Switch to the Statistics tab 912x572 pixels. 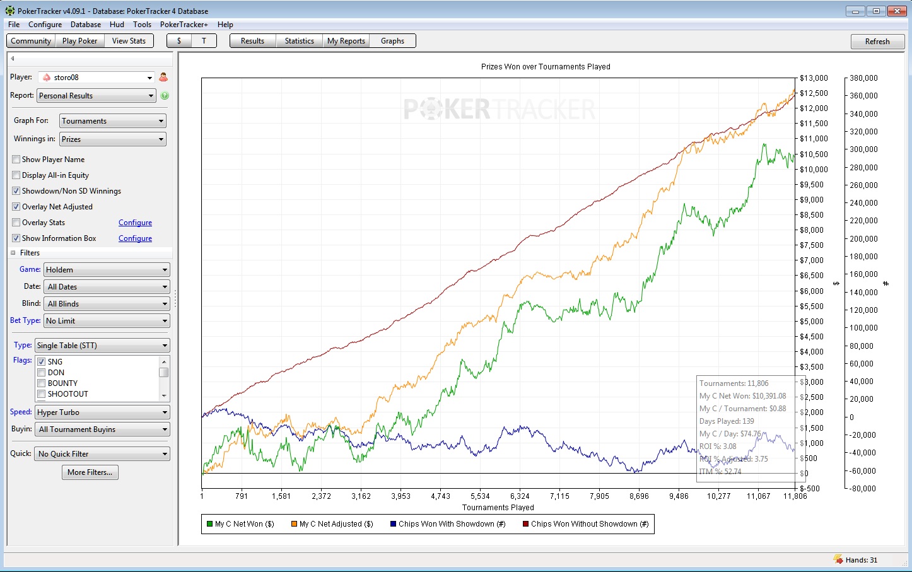[299, 41]
